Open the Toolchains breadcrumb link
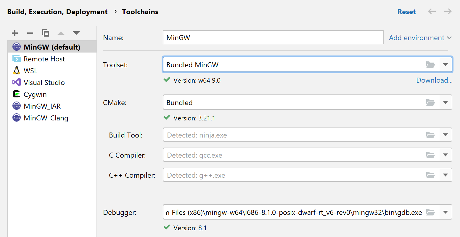The image size is (460, 237). (140, 12)
